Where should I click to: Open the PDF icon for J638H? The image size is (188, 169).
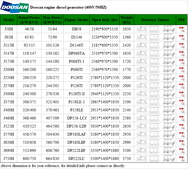point(182,142)
